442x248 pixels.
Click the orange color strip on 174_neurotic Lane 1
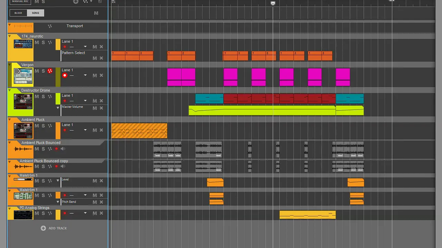pyautogui.click(x=58, y=45)
